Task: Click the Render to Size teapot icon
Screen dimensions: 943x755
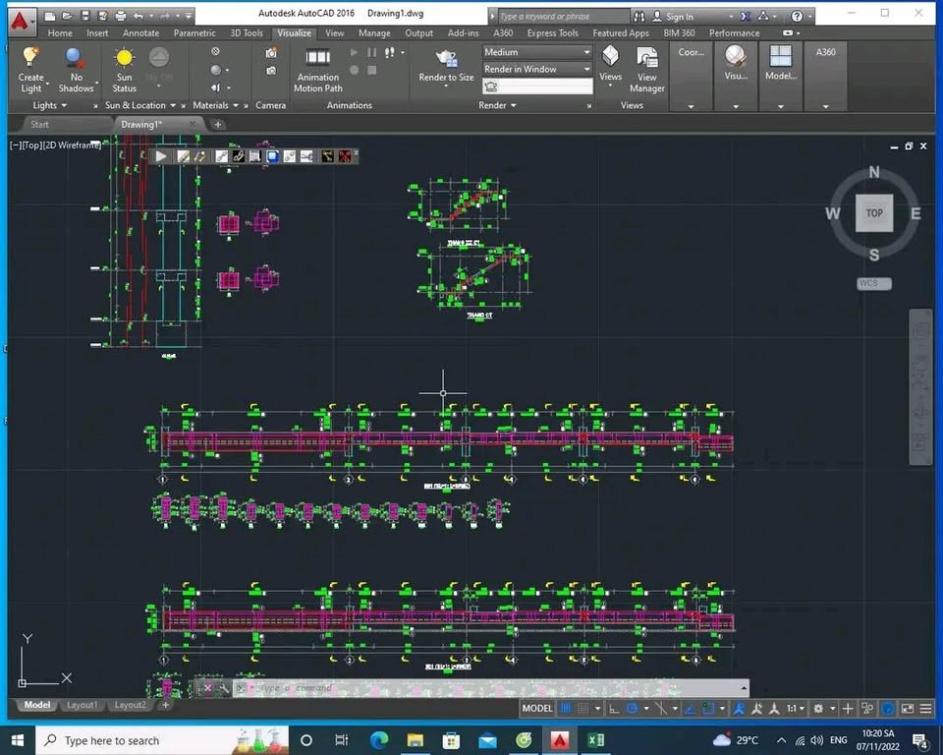Action: [446, 58]
